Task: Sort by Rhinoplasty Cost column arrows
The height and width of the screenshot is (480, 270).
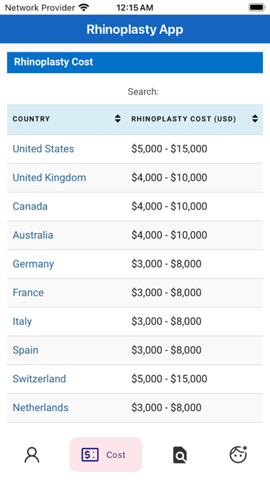Action: 255,119
